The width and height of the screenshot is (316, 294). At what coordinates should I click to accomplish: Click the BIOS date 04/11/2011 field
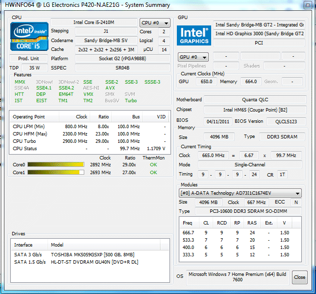tap(218, 121)
